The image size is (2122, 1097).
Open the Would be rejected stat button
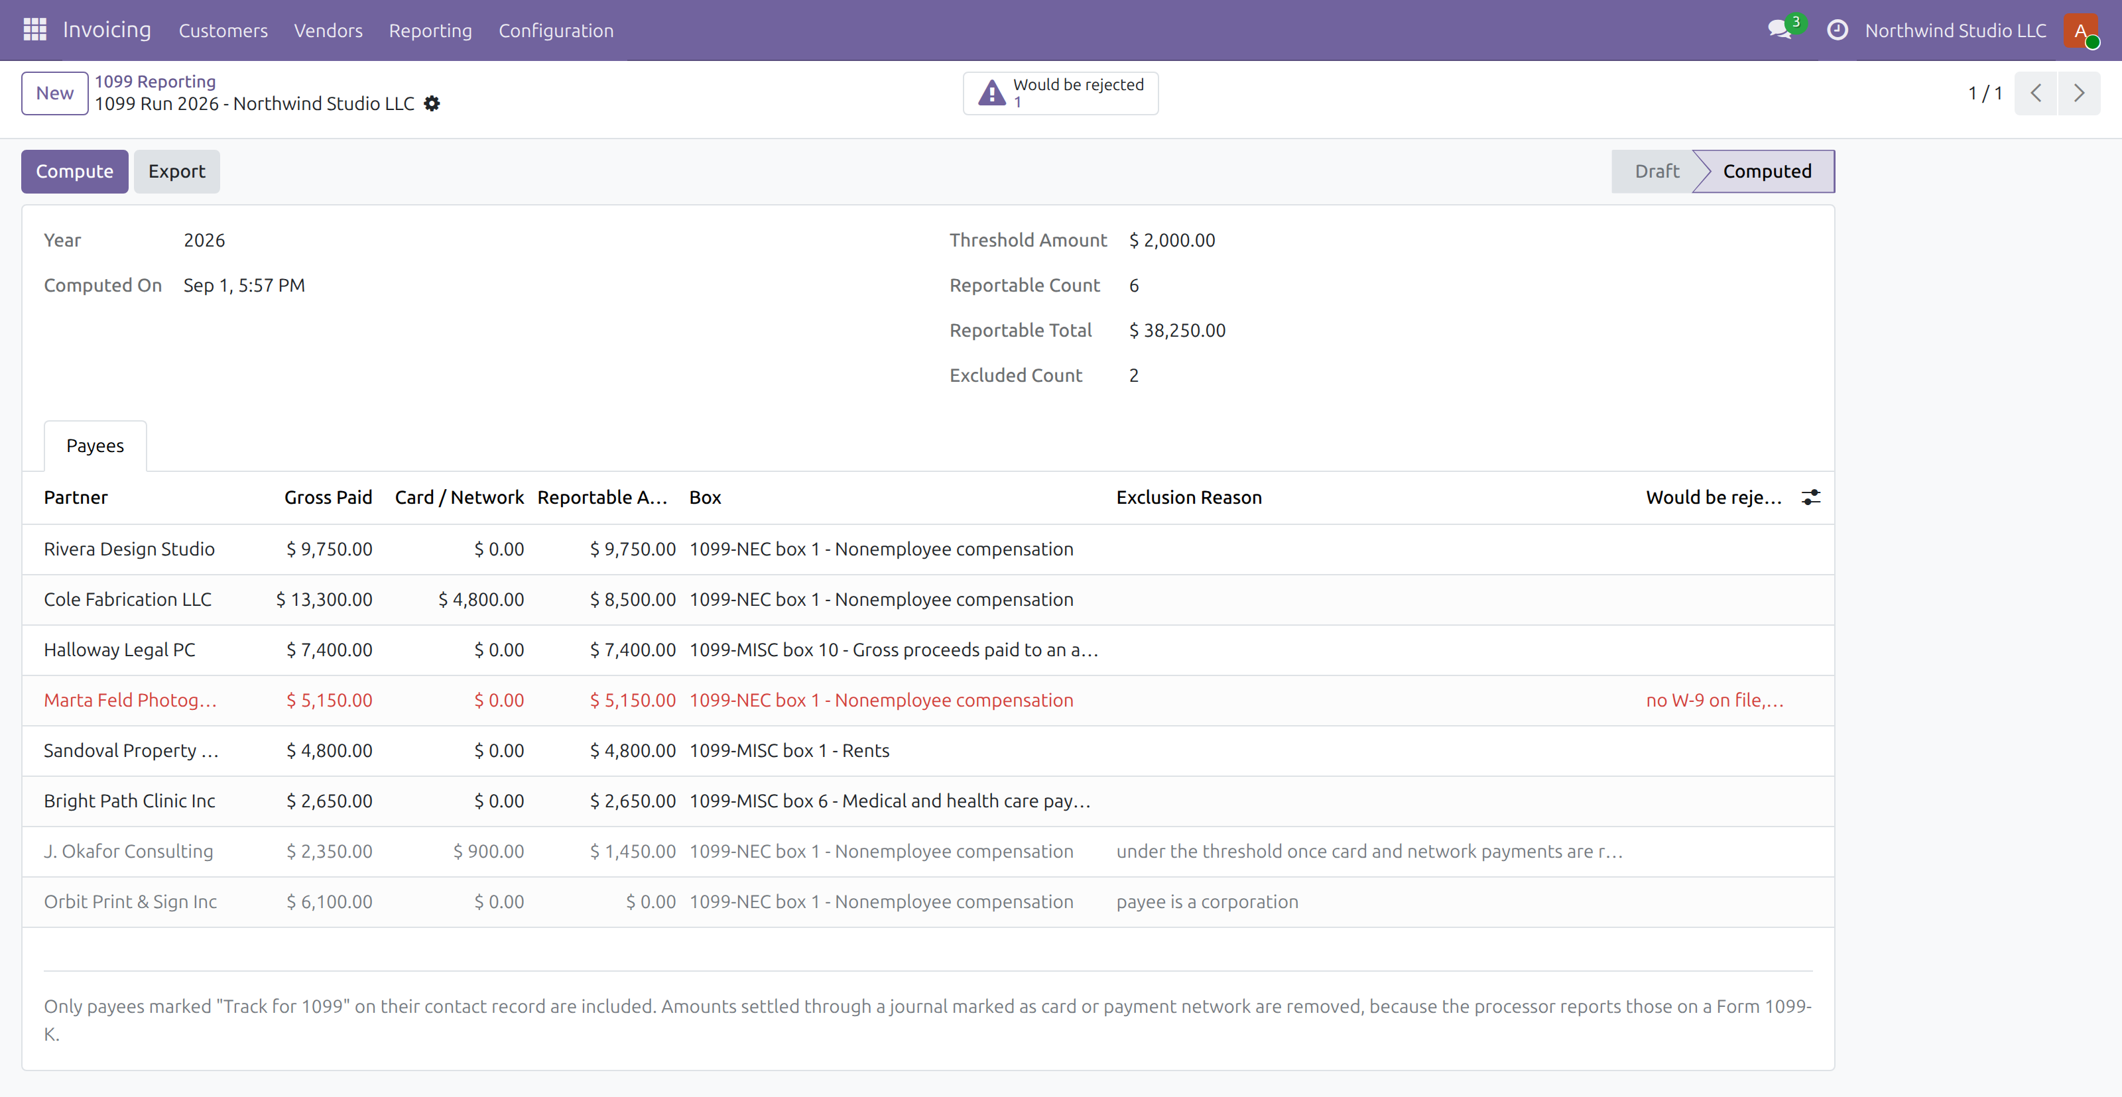point(1061,93)
